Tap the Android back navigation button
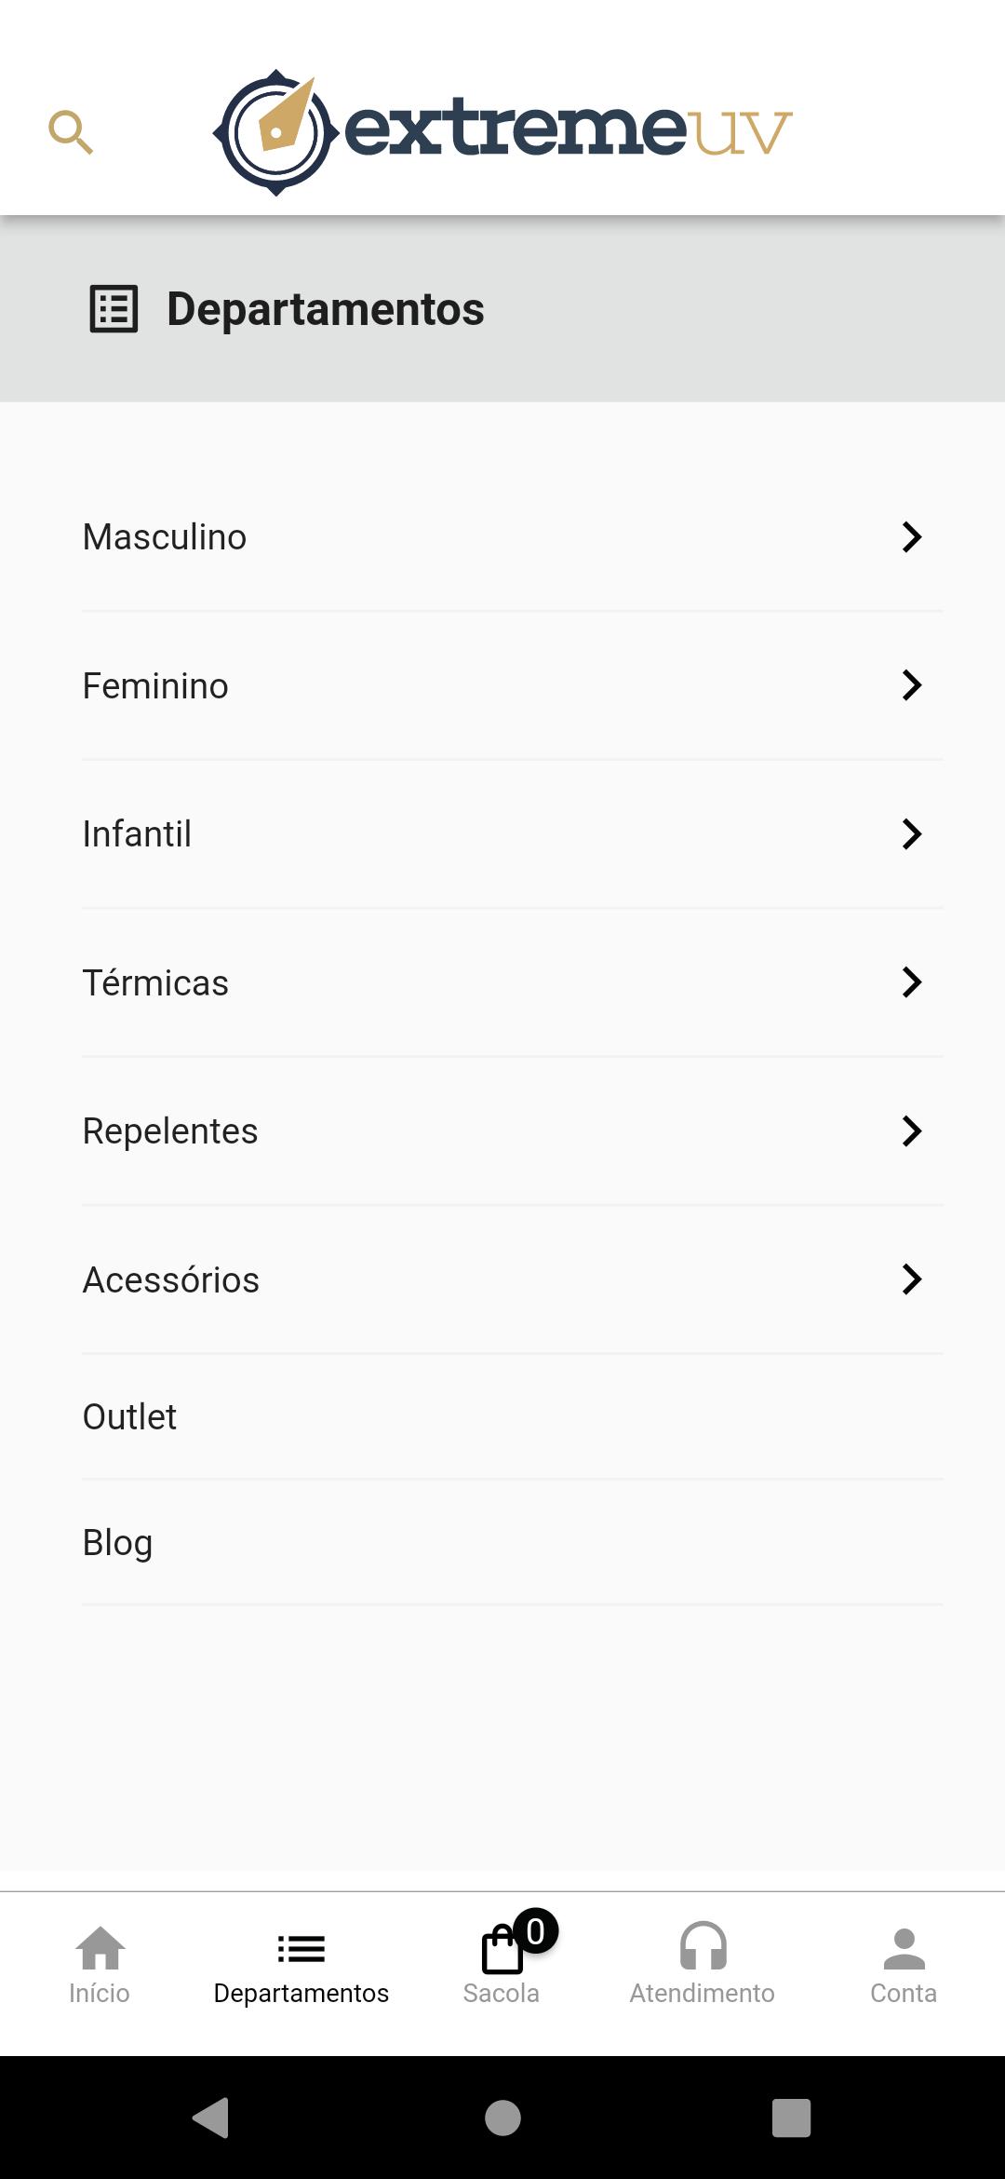1005x2179 pixels. (x=211, y=2118)
